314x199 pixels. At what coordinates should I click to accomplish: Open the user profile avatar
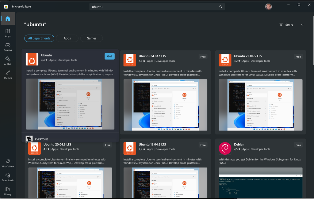(x=268, y=6)
